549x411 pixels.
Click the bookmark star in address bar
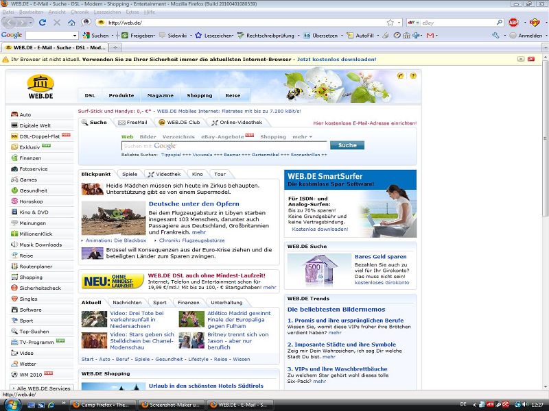pyautogui.click(x=390, y=23)
